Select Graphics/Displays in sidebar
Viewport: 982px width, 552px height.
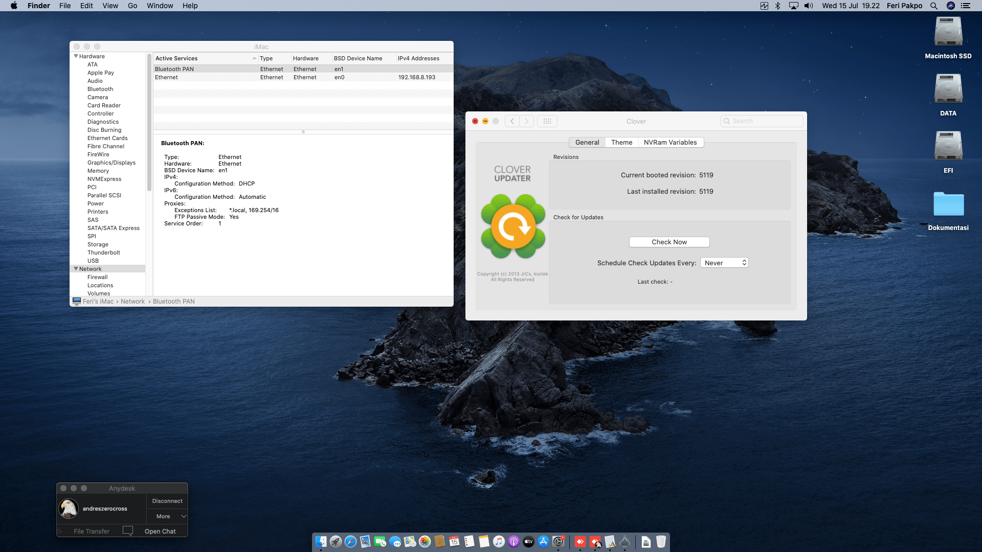pyautogui.click(x=111, y=163)
